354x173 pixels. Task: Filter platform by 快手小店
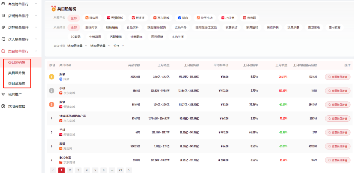pyautogui.click(x=205, y=18)
